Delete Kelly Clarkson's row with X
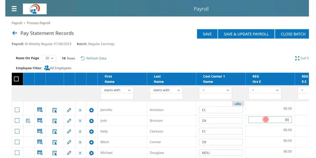316x158 pixels. point(80,131)
